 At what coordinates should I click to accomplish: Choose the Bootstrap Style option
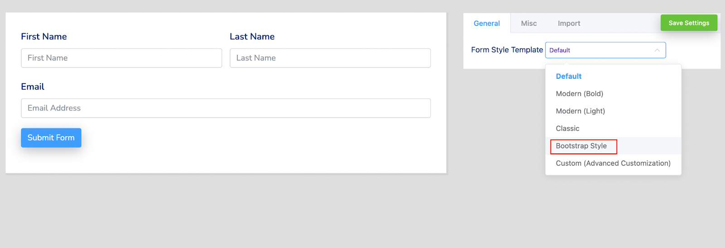tap(581, 146)
